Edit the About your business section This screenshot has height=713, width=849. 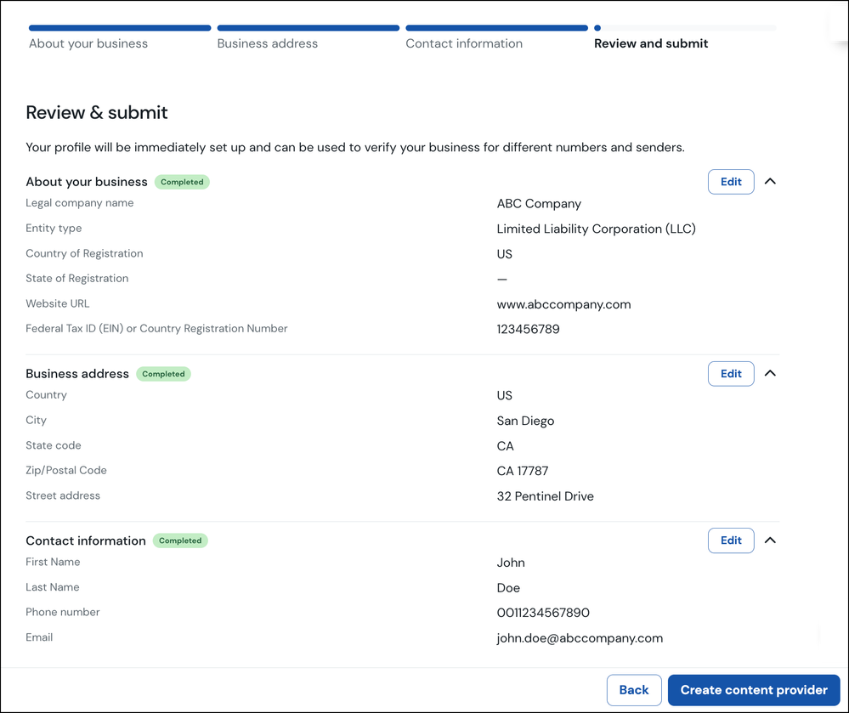point(731,182)
